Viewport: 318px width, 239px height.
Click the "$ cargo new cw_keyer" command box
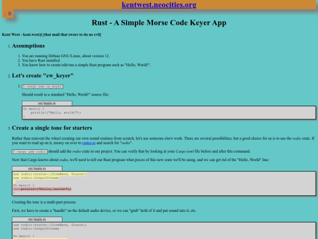tap(42, 86)
